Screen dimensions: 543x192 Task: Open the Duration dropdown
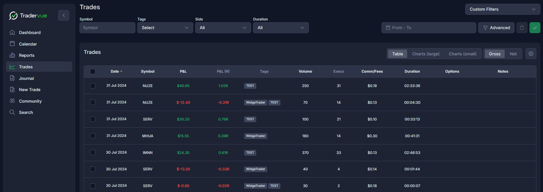pos(281,28)
